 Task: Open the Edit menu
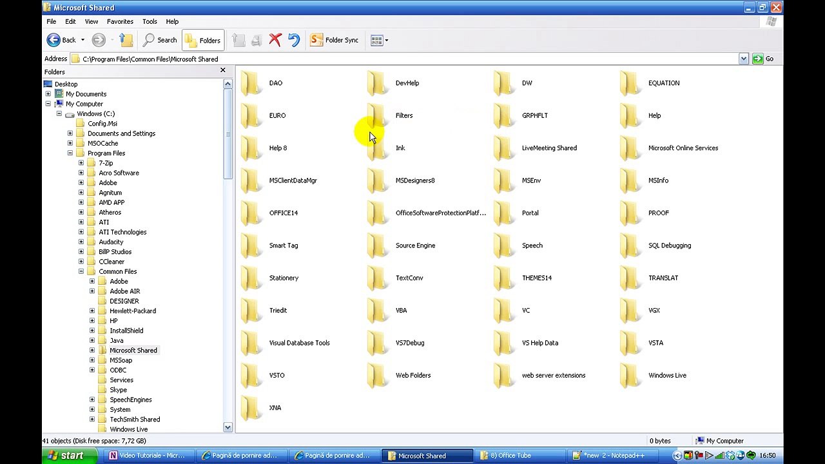tap(70, 21)
